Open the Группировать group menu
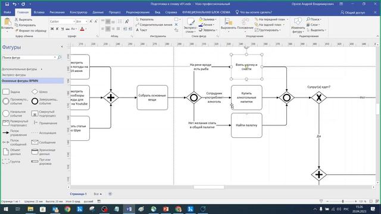This screenshot has height=214, width=381. tap(267, 30)
